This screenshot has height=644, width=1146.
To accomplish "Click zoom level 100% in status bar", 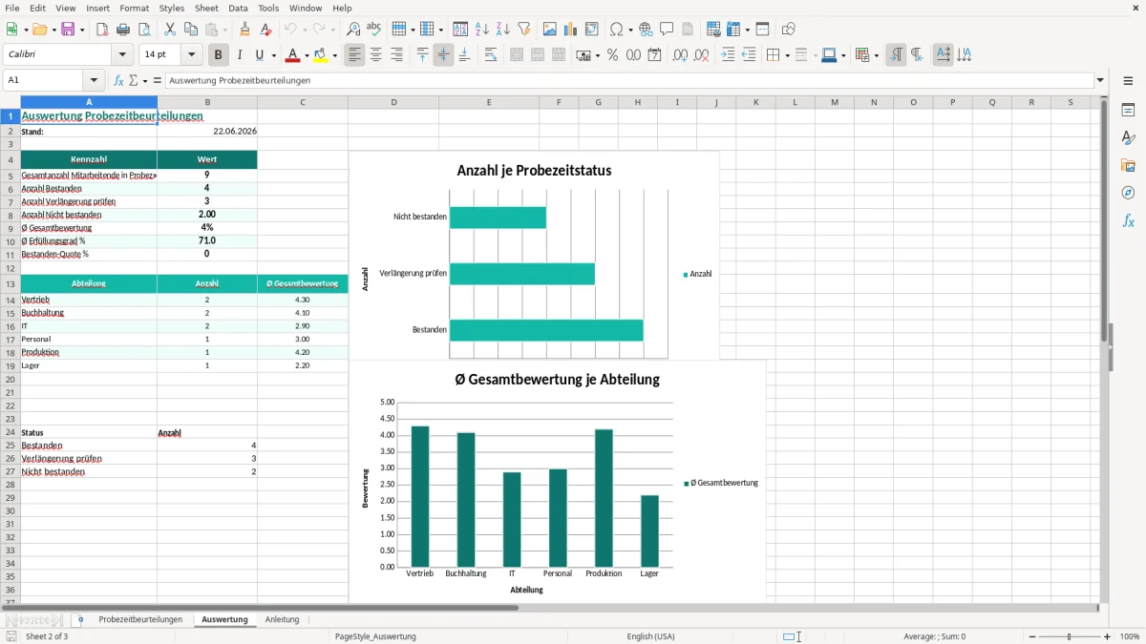I will (x=1129, y=636).
